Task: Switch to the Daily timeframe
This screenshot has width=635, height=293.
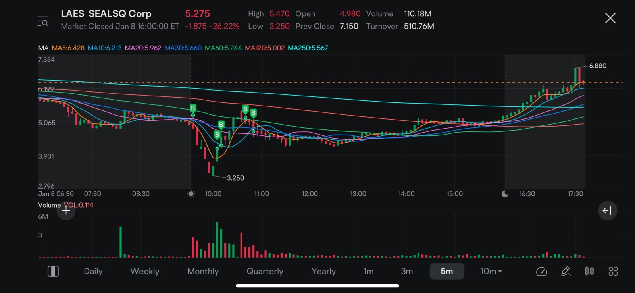Action: [x=93, y=271]
